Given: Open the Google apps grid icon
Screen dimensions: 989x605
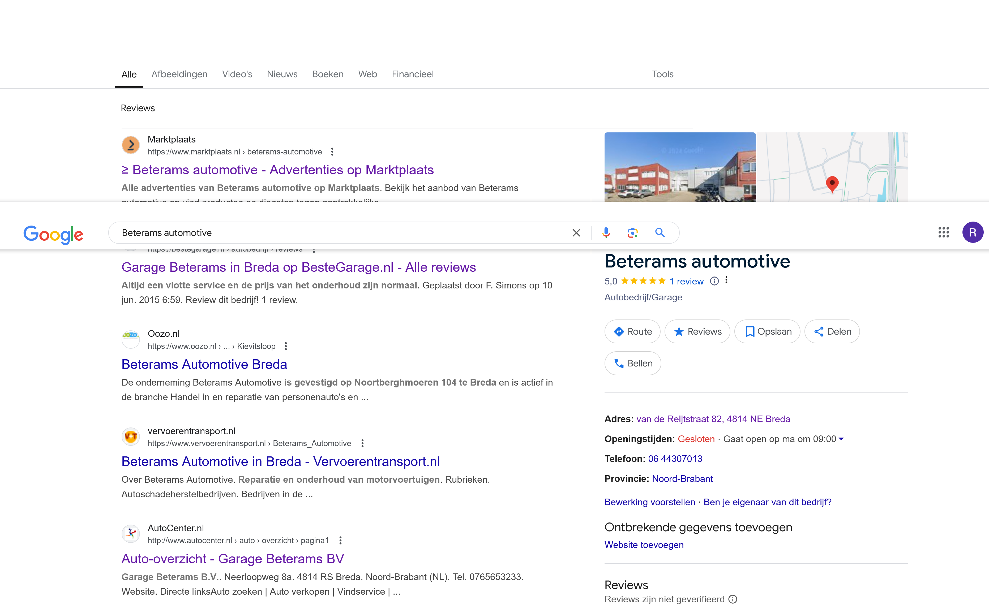Looking at the screenshot, I should pos(943,232).
